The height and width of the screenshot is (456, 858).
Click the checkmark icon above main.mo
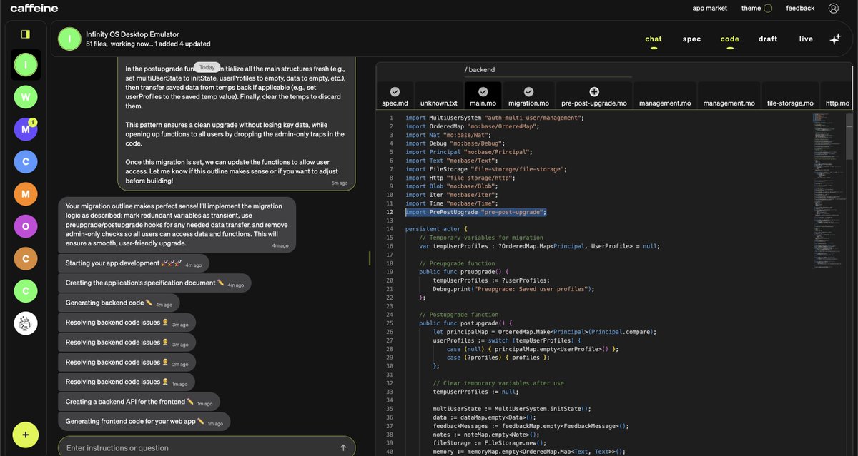[x=483, y=92]
